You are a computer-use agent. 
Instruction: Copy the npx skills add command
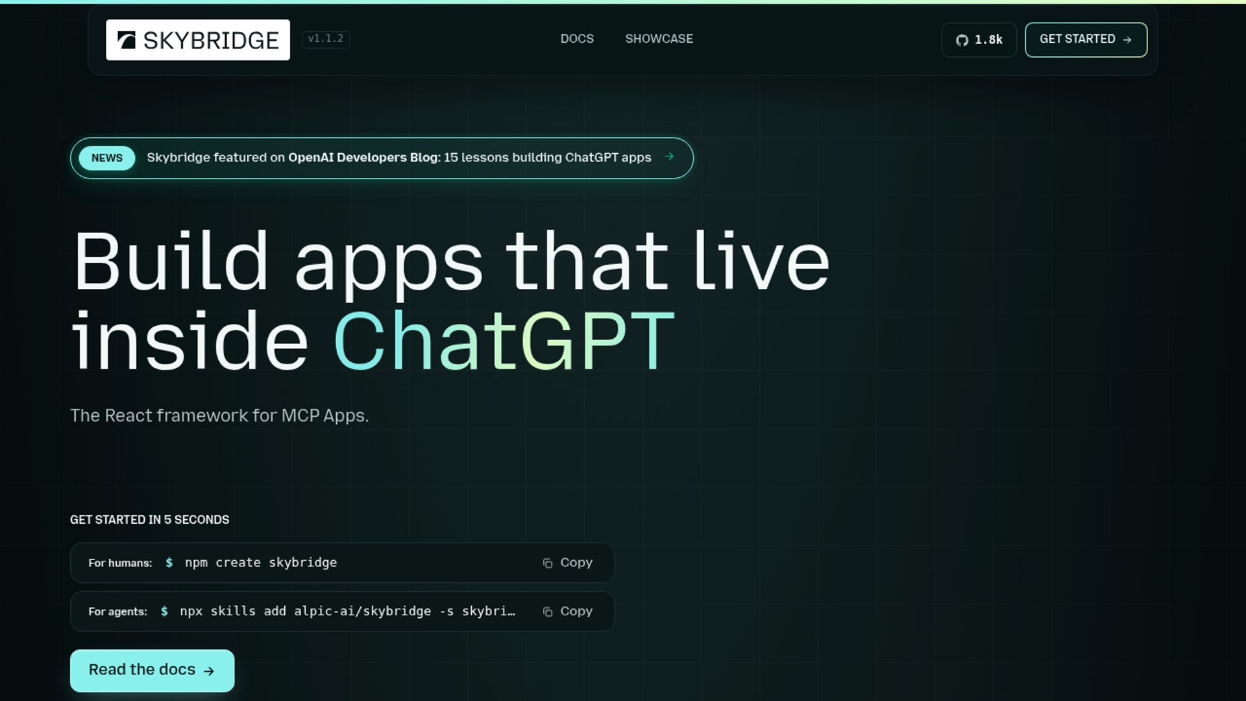click(x=568, y=611)
